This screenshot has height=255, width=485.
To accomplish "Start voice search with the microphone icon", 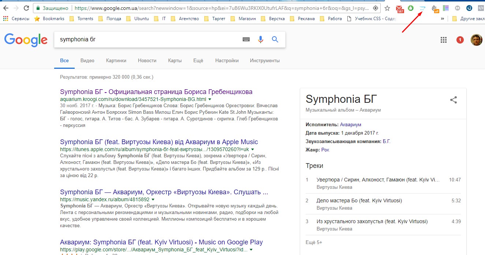I will [x=261, y=40].
